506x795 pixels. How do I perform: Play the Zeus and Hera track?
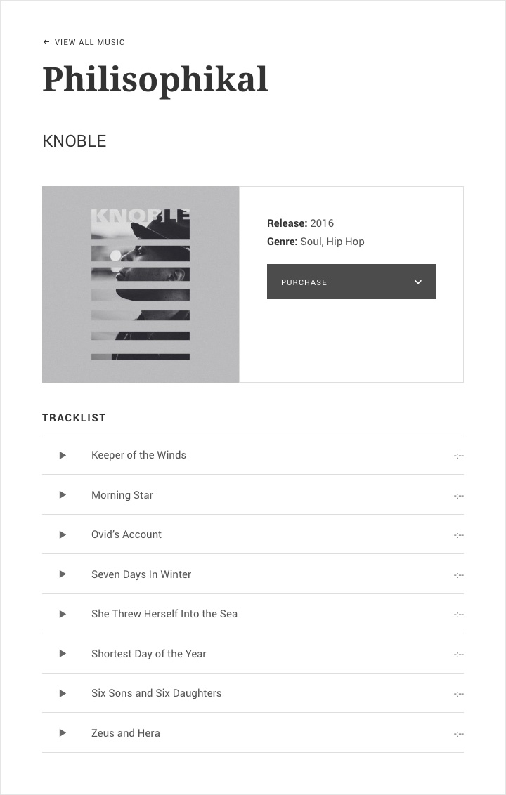pyautogui.click(x=63, y=732)
